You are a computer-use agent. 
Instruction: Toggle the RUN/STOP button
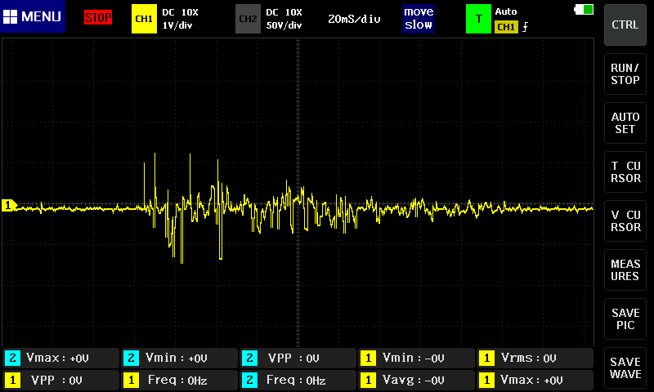tap(625, 74)
